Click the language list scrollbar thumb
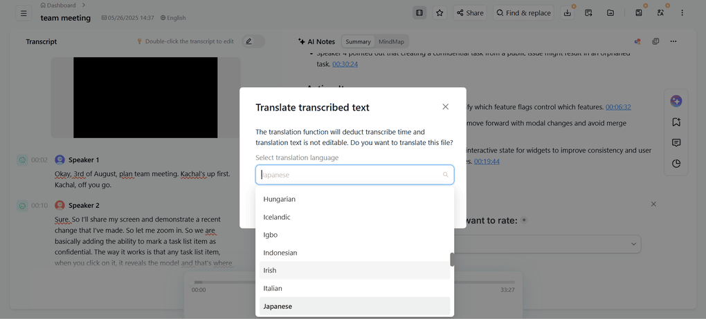The image size is (706, 319). [452, 260]
